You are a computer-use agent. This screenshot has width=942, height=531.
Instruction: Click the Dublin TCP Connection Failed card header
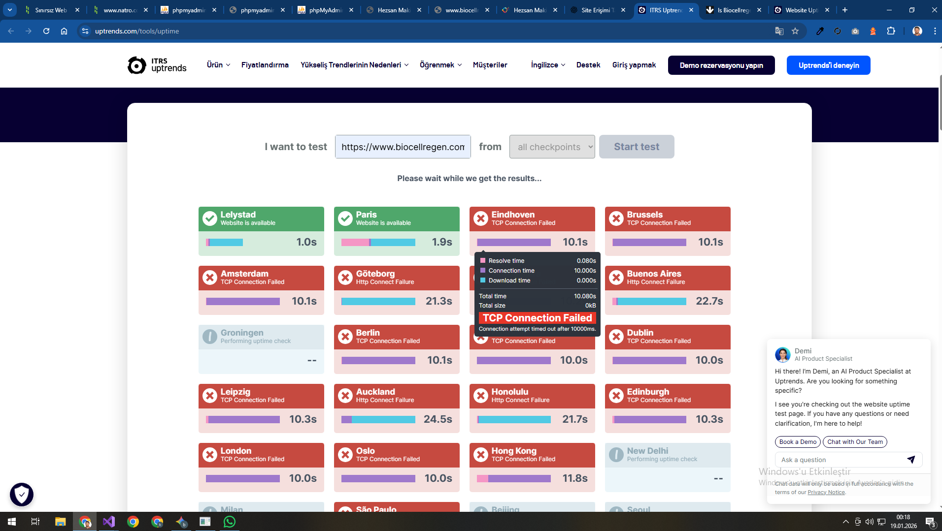[668, 337]
